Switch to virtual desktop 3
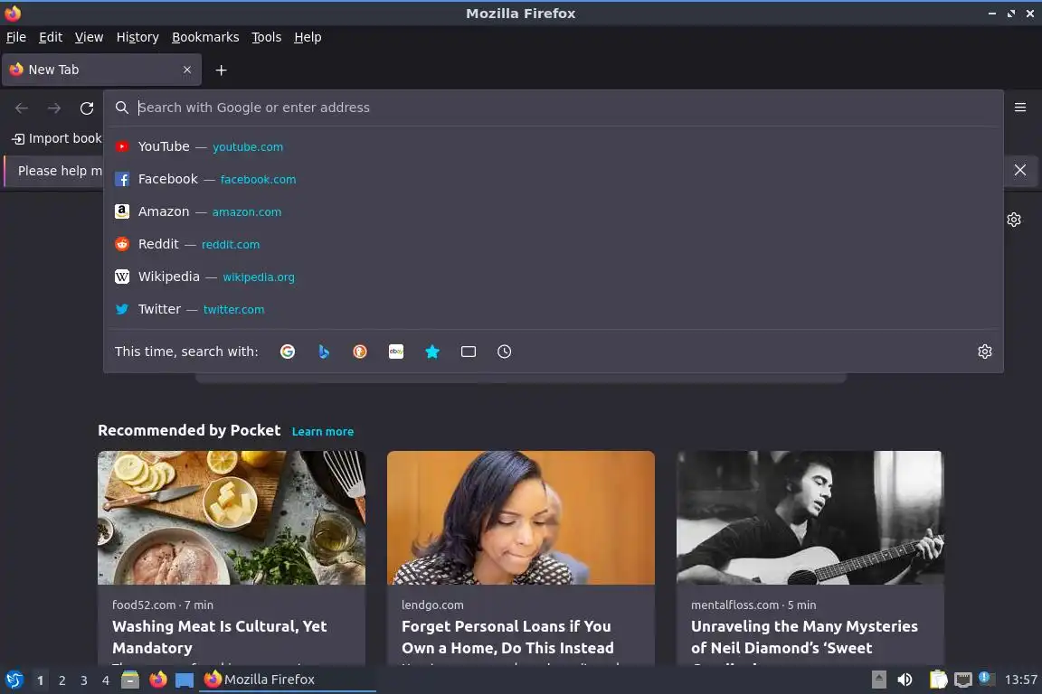 click(84, 680)
